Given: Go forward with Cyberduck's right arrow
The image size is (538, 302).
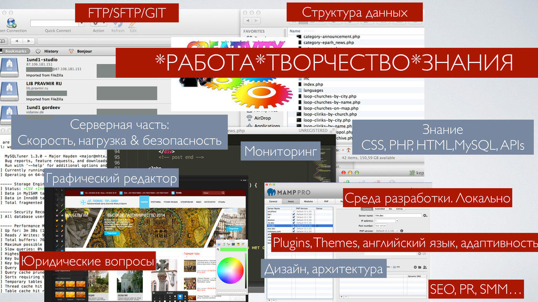Looking at the screenshot, I should (29, 41).
